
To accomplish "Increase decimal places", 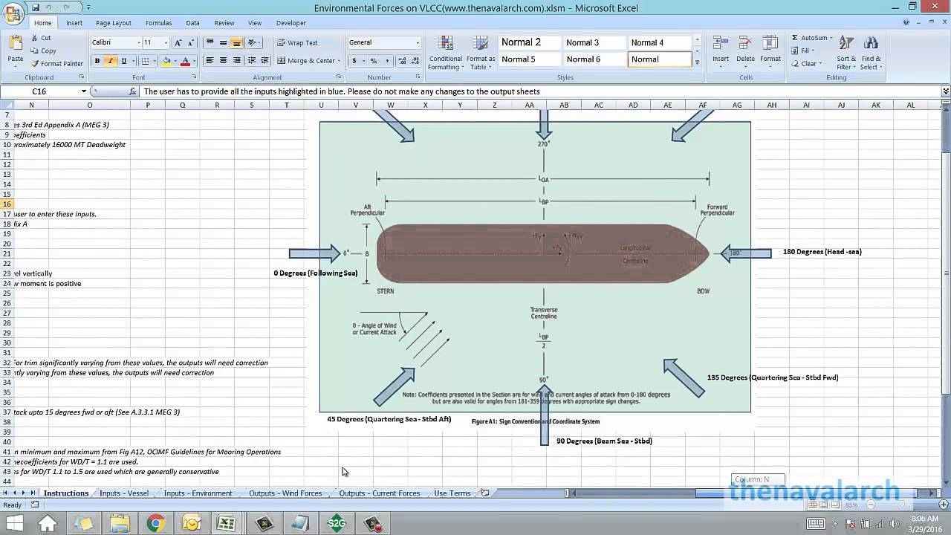I will point(402,61).
